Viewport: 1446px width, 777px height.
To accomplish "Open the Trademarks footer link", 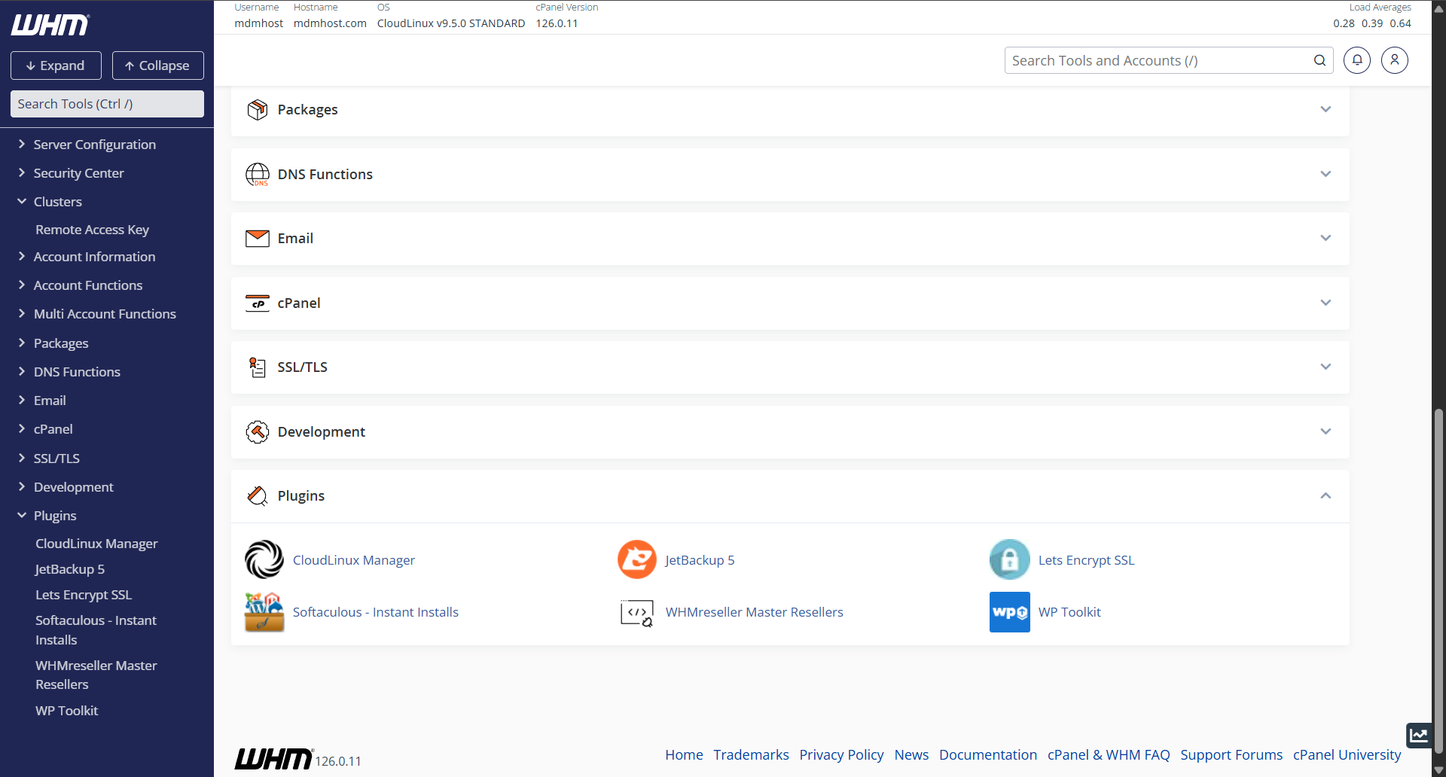I will point(751,754).
